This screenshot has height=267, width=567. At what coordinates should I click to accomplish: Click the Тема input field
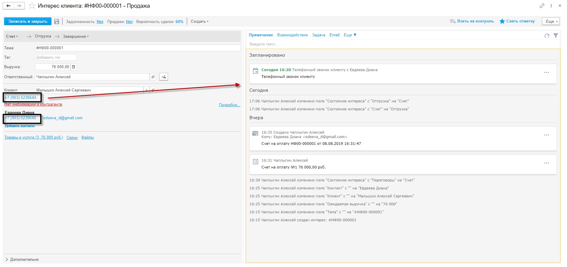pos(138,48)
